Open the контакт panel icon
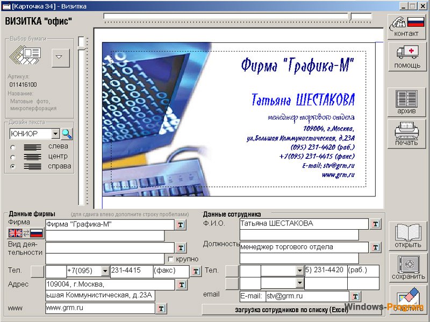 pos(406,24)
